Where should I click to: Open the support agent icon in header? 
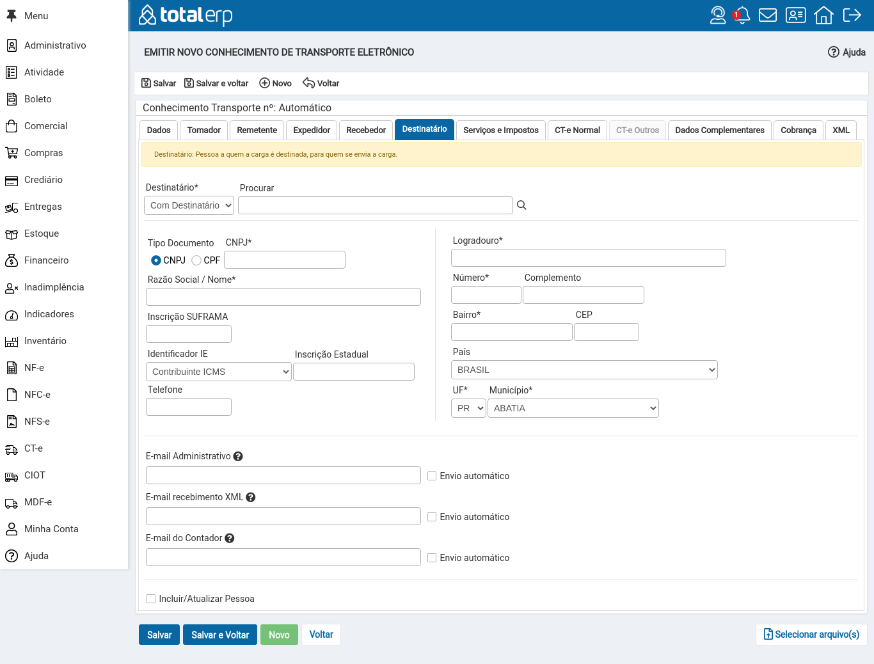click(x=718, y=15)
